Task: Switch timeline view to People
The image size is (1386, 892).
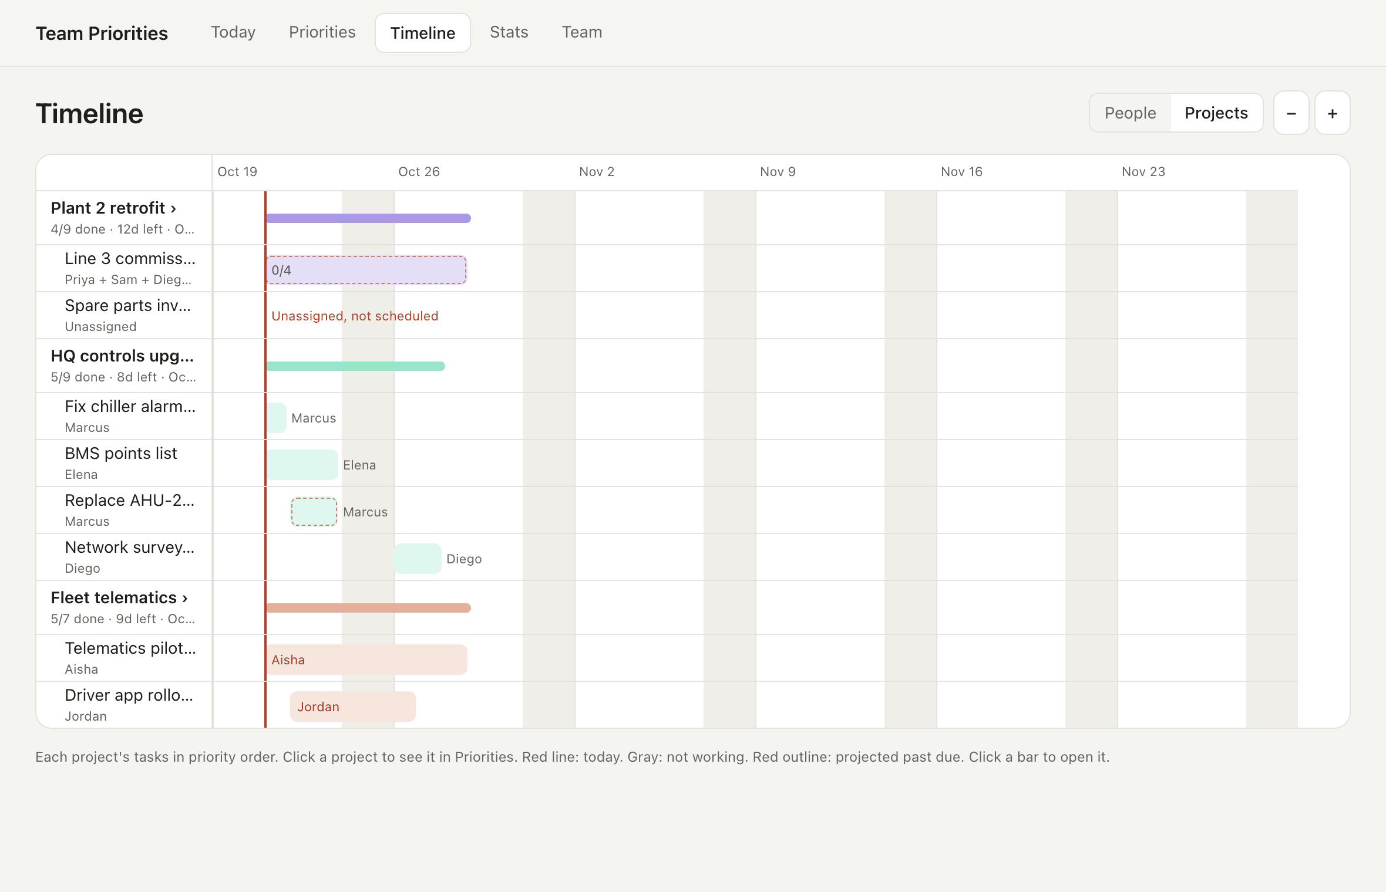Action: click(x=1130, y=113)
